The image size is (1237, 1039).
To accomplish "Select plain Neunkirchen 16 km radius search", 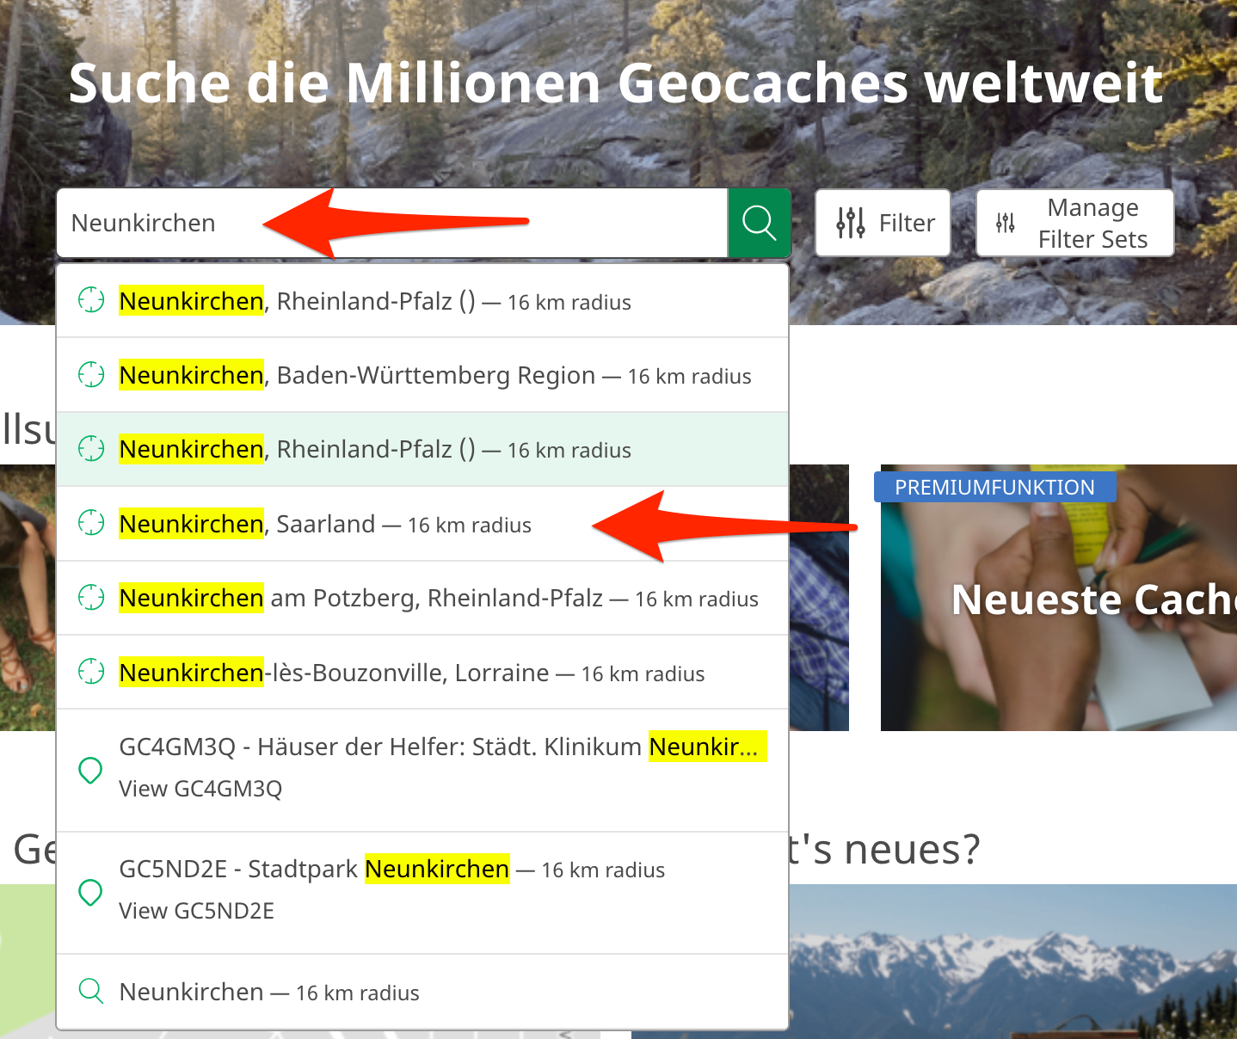I will (422, 992).
